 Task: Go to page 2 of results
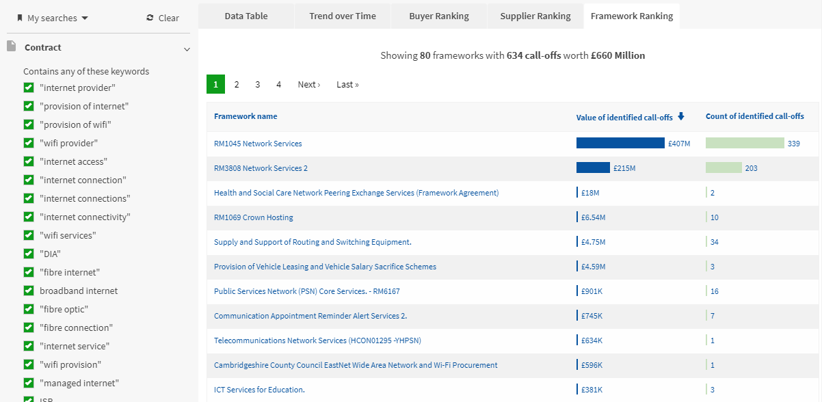coord(237,83)
